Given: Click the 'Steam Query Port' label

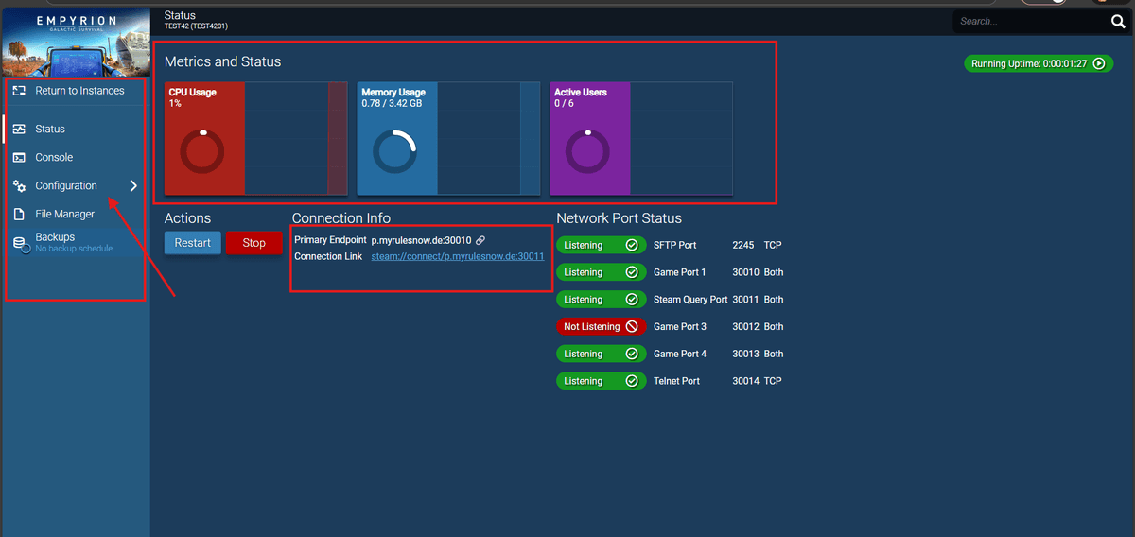Looking at the screenshot, I should pyautogui.click(x=690, y=300).
